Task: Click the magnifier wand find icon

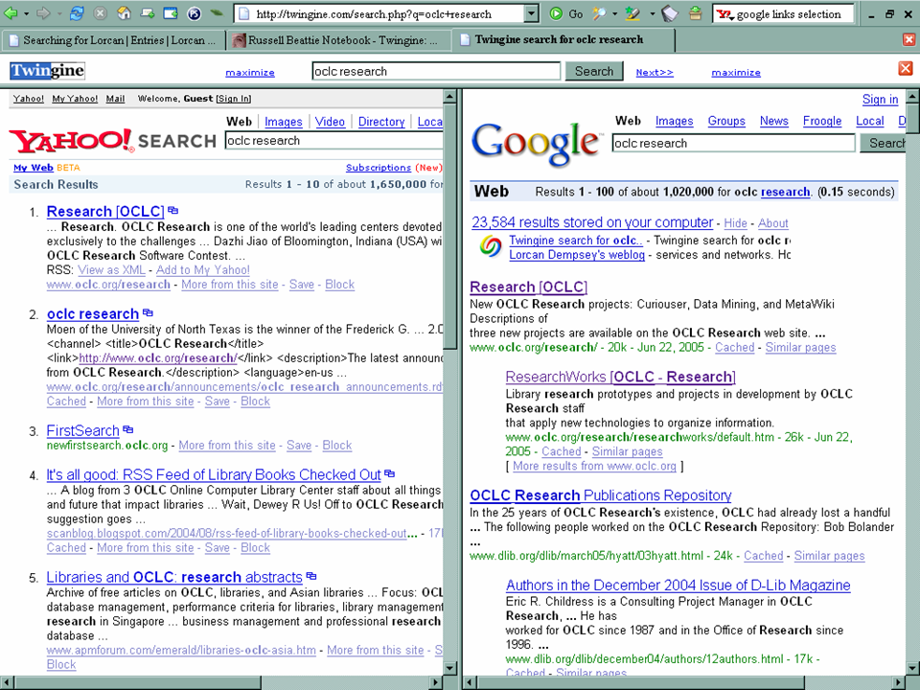Action: coord(599,13)
